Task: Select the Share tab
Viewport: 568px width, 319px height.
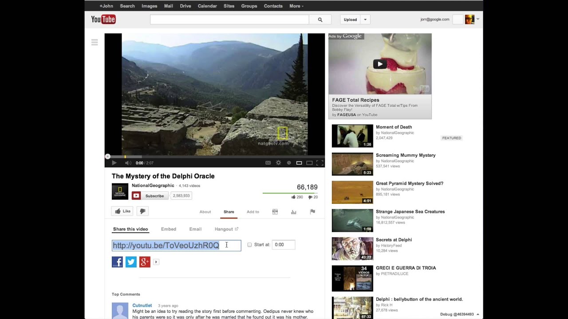Action: pyautogui.click(x=229, y=212)
